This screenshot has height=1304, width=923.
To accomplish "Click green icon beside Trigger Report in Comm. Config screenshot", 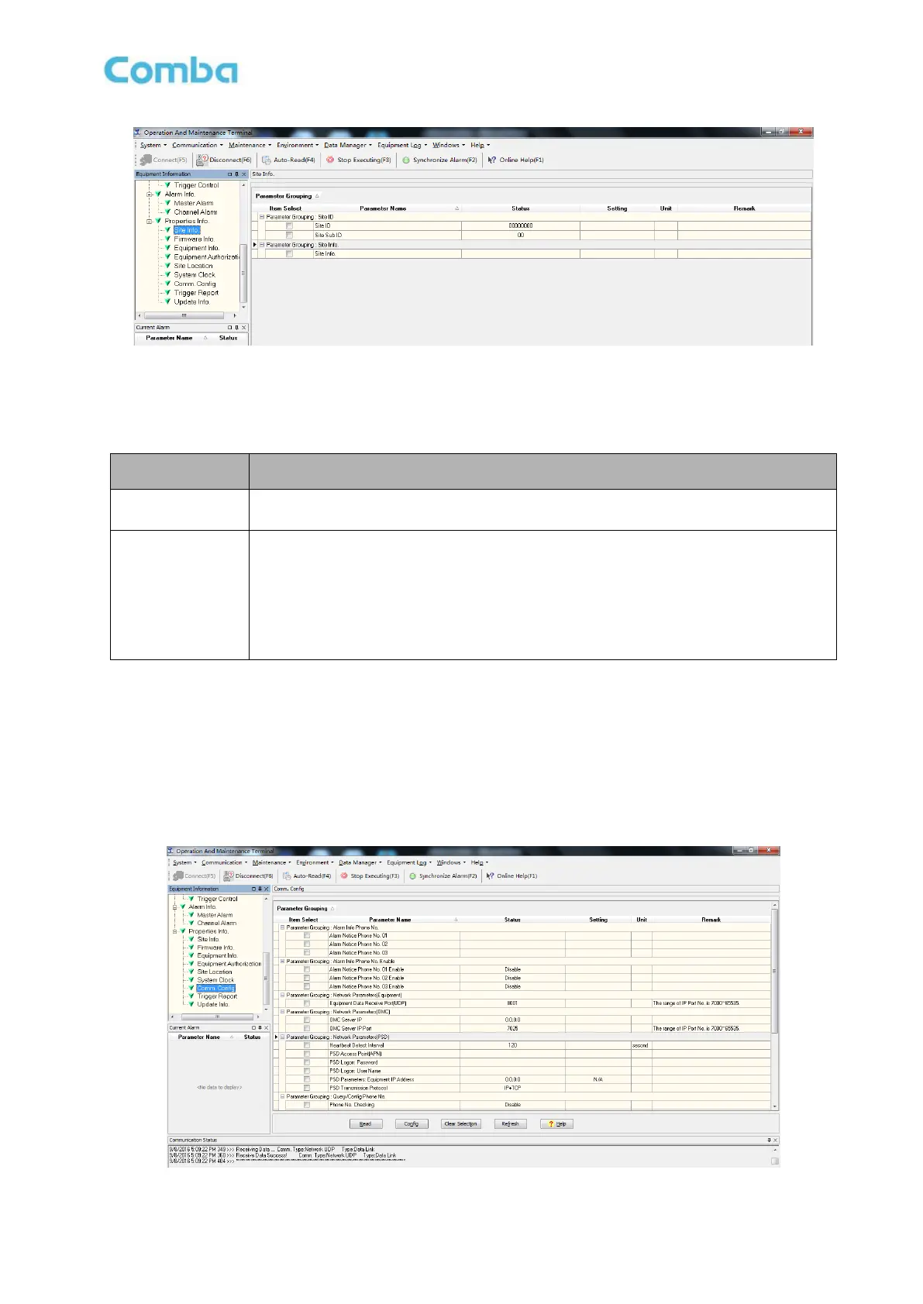I will 191,996.
